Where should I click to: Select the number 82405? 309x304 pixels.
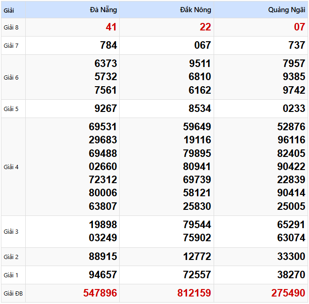pyautogui.click(x=291, y=153)
